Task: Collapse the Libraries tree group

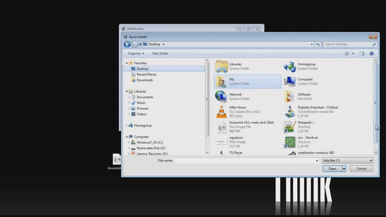Action: 127,92
